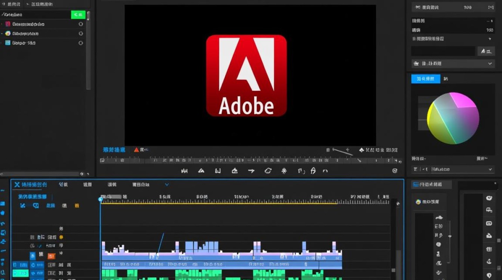The width and height of the screenshot is (502, 280).
Task: Toggle the bright teal highlighted track header button
Action: pos(20,274)
